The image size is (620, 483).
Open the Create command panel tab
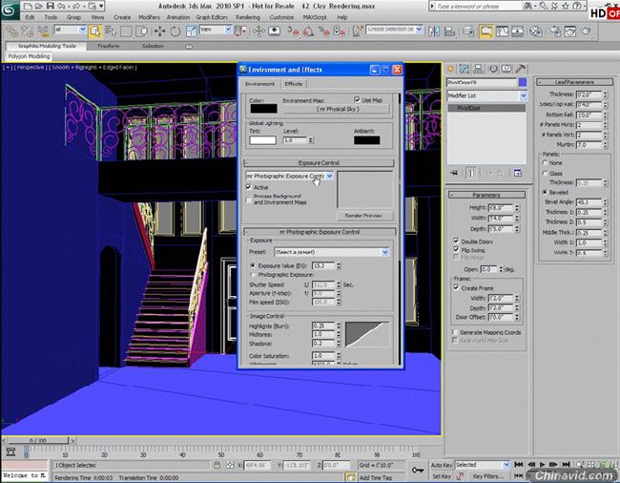450,69
